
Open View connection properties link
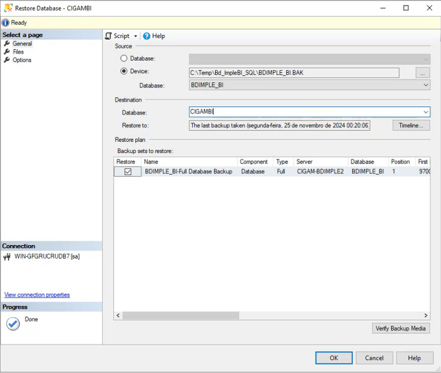point(37,295)
